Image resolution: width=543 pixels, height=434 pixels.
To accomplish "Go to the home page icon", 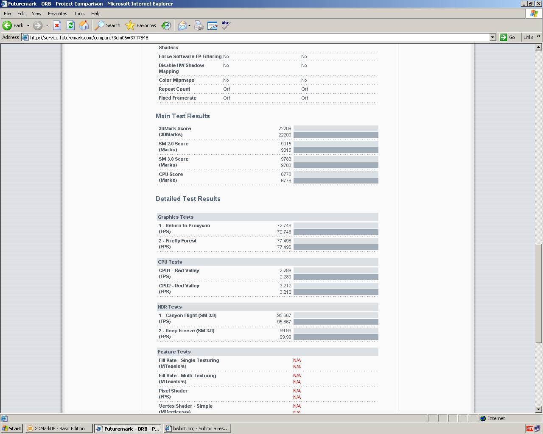I will click(84, 25).
